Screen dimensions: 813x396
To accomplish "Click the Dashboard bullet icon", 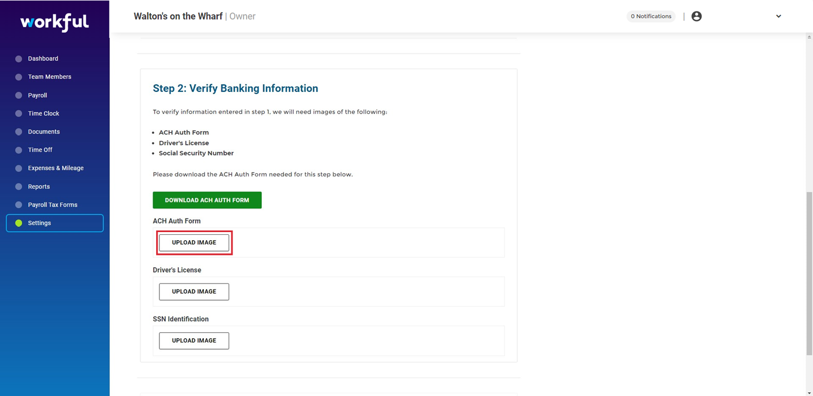I will coord(18,58).
